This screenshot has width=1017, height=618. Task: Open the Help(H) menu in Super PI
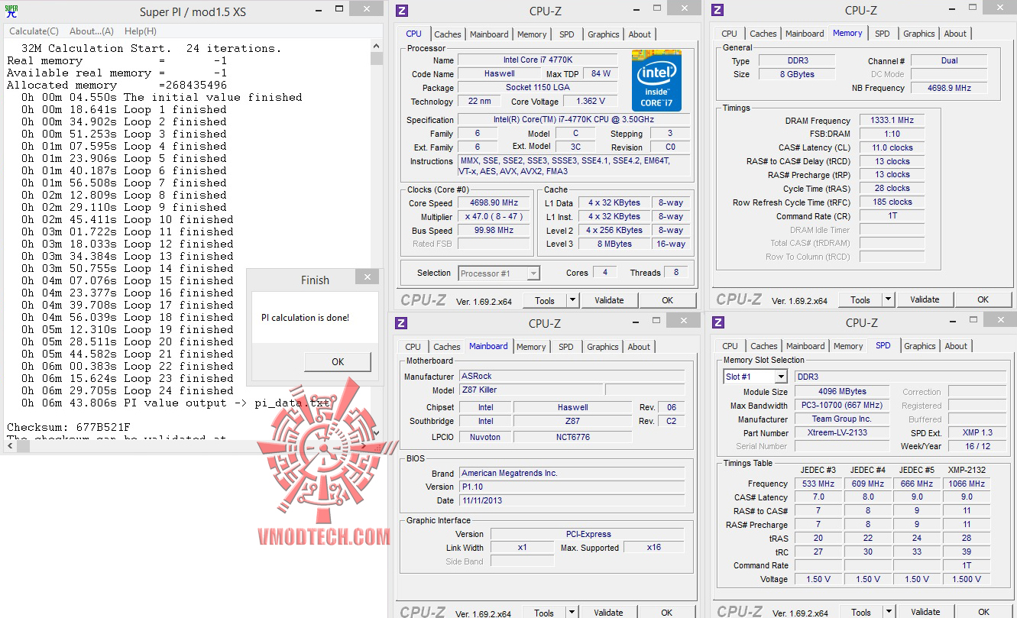pyautogui.click(x=141, y=31)
